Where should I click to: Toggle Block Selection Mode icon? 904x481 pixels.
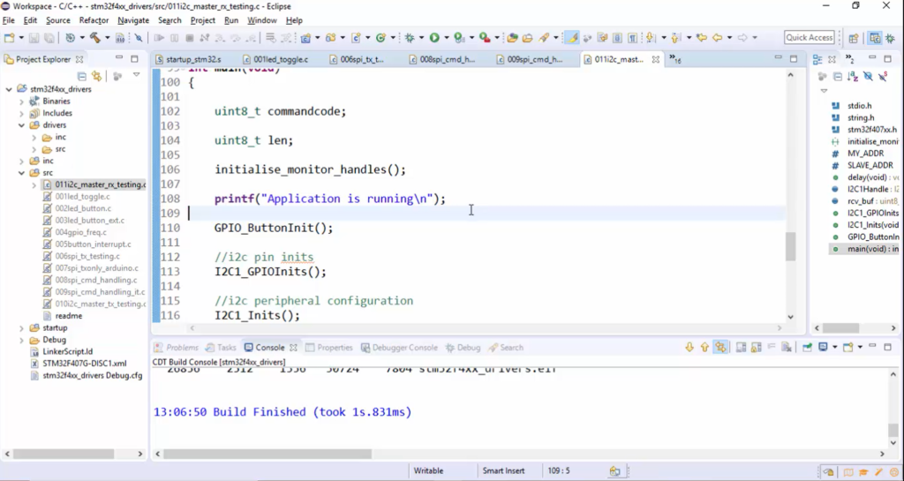click(x=617, y=37)
